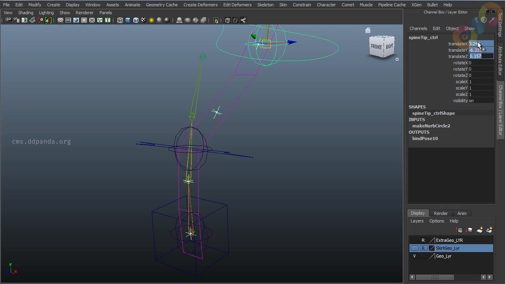Toggle the X-Ray cube icon

[x=228, y=20]
